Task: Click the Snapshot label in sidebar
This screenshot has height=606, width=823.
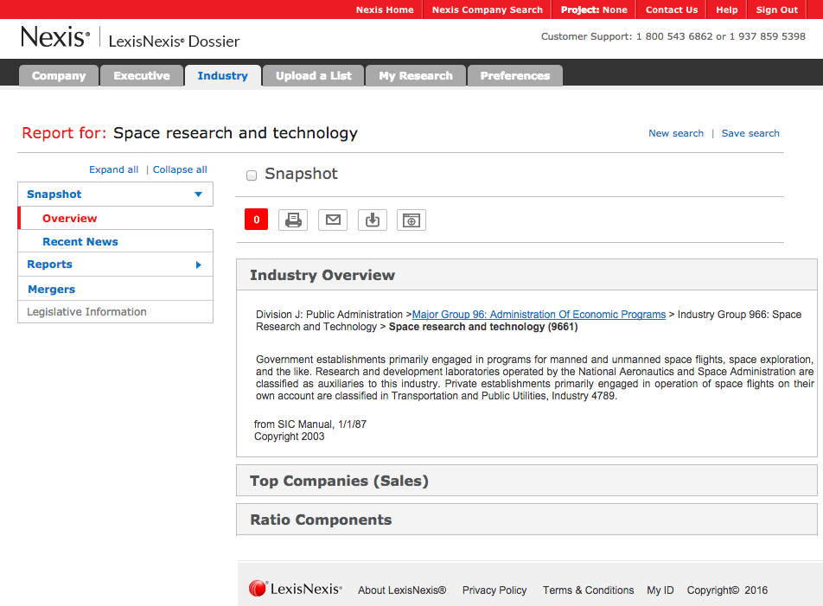Action: [54, 195]
